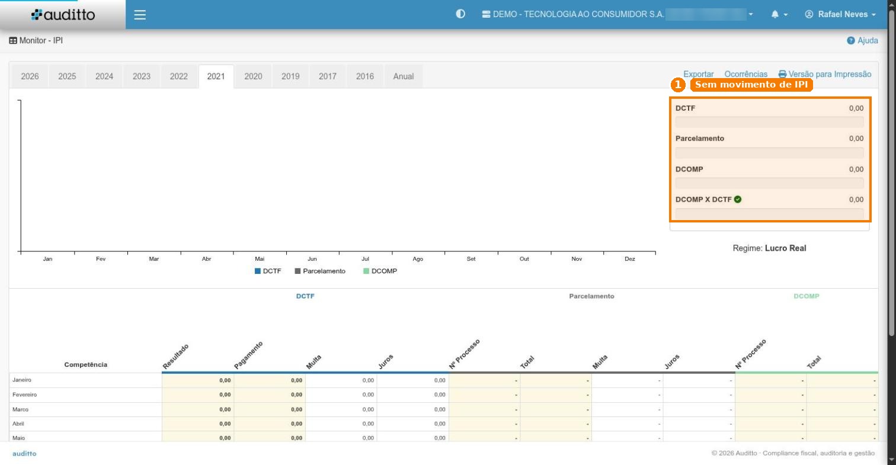The height and width of the screenshot is (465, 896).
Task: View the 2020 tab
Action: coord(254,76)
